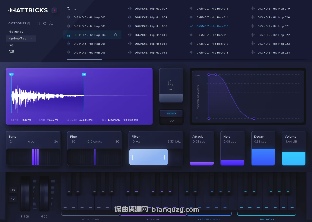This screenshot has width=312, height=222.
Task: Click the waveform icon on Hip Hop 004
Action: pyautogui.click(x=69, y=35)
